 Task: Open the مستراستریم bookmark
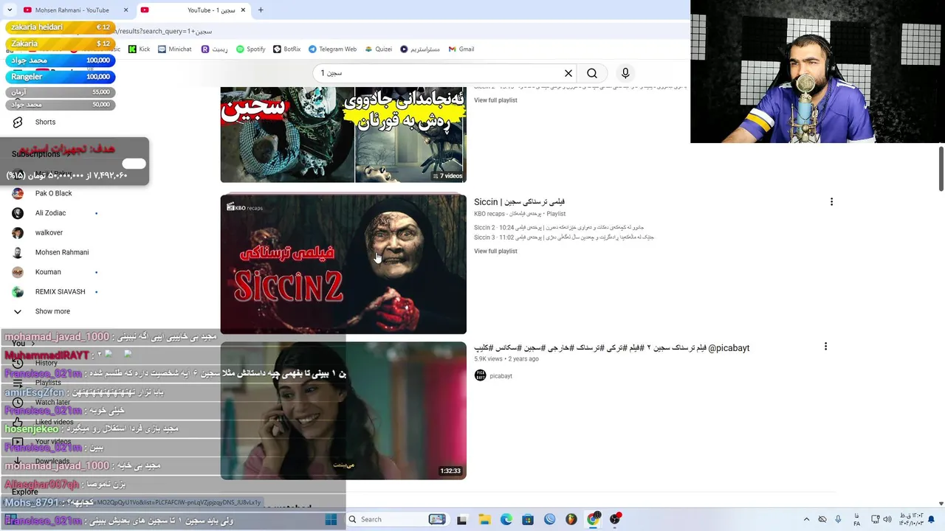pyautogui.click(x=420, y=49)
